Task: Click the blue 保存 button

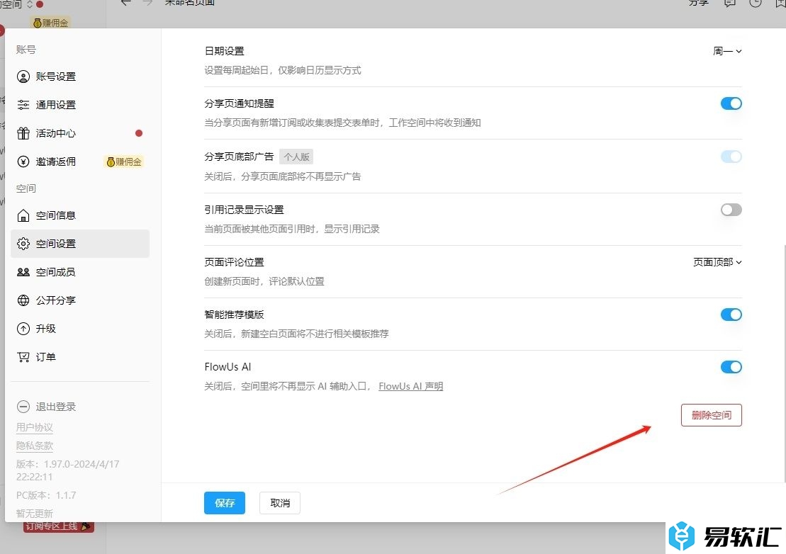Action: (225, 503)
